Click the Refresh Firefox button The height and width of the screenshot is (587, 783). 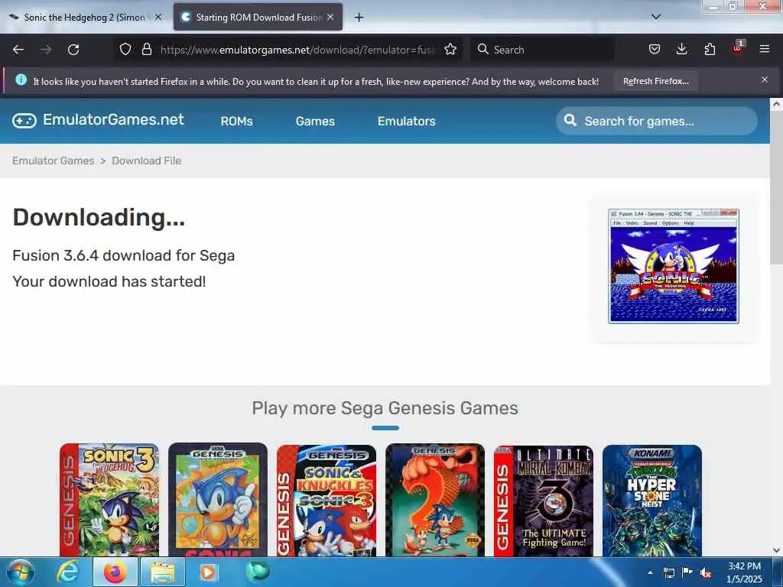coord(655,81)
